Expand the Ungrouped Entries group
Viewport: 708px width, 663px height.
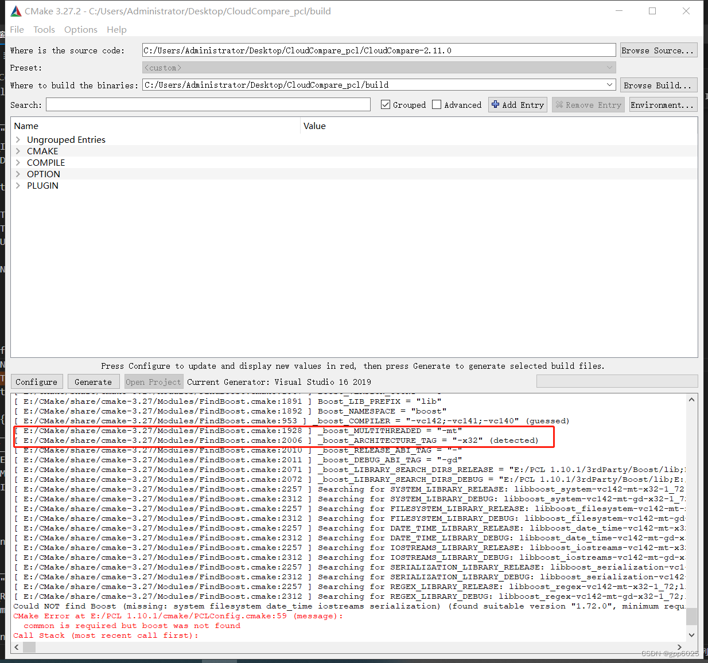click(18, 139)
